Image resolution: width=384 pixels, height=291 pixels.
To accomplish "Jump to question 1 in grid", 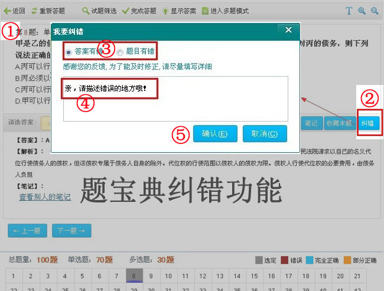I will (14, 276).
